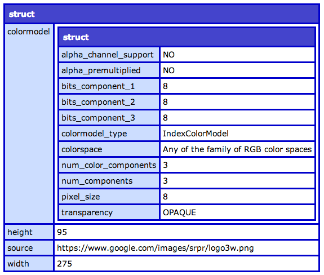Select the RGB color spaces value text
Image resolution: width=324 pixels, height=275 pixels.
click(x=237, y=149)
